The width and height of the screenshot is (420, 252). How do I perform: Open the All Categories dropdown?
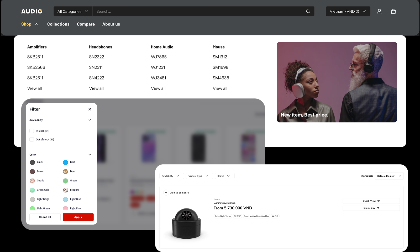[73, 12]
